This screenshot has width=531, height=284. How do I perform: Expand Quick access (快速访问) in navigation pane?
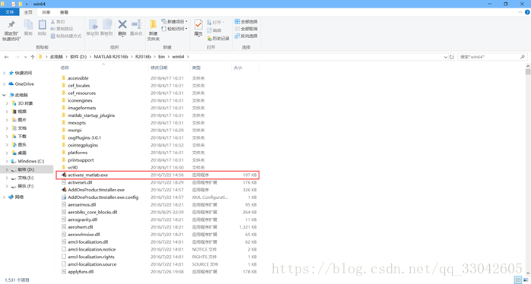4,73
